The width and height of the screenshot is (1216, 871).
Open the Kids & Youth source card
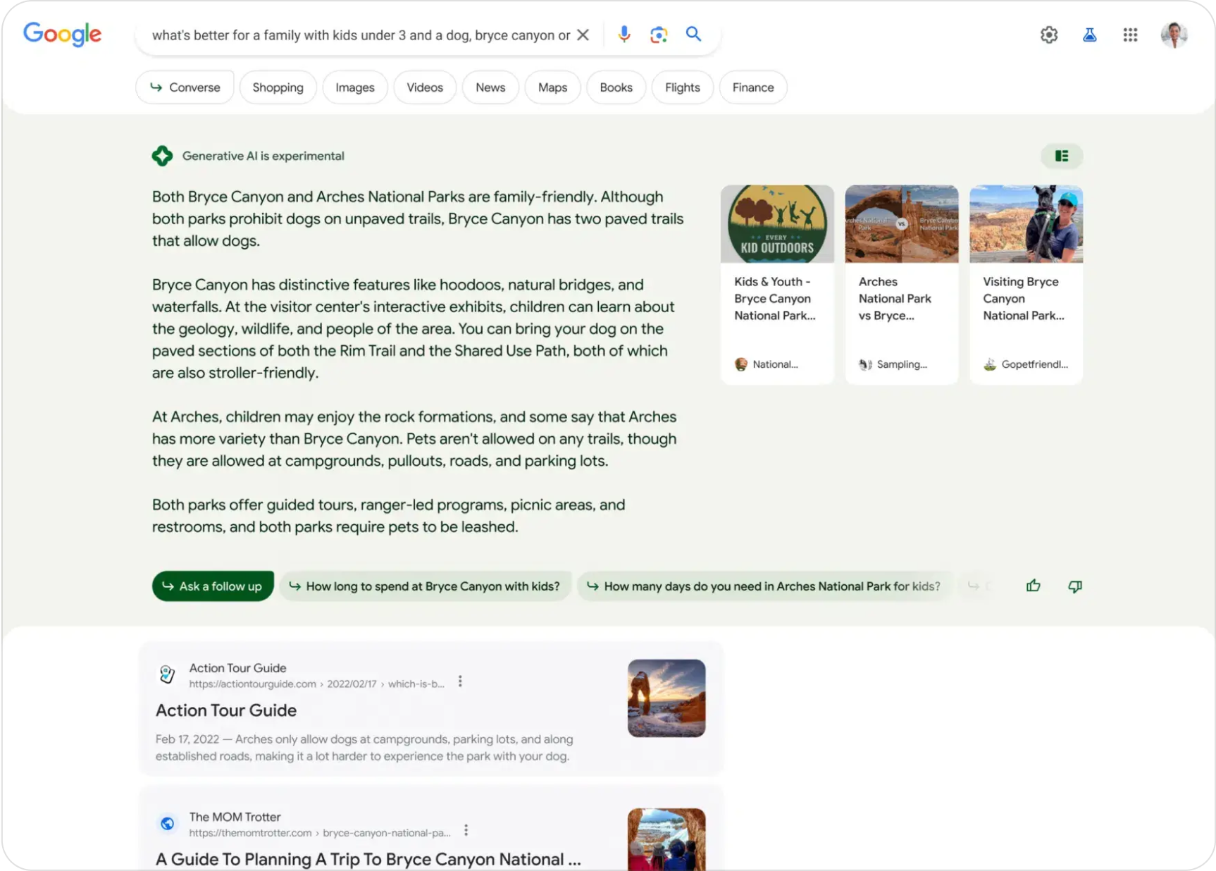(776, 284)
